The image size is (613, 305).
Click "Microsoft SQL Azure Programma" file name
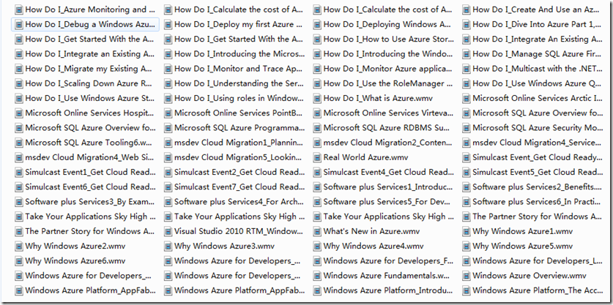[x=239, y=128]
